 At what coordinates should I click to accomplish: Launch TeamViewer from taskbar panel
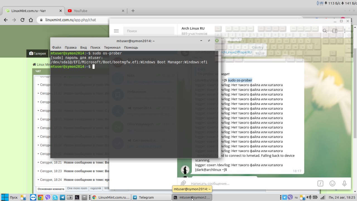[33, 197]
